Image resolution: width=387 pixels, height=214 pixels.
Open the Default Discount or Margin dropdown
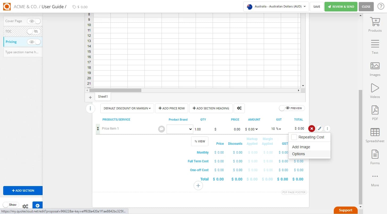[127, 108]
